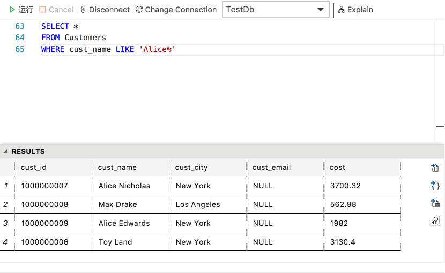Select the cust_city column header

[x=207, y=167]
